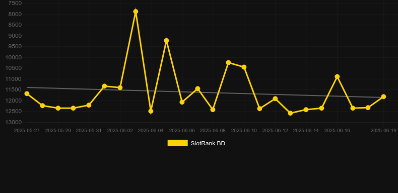Select the data point above 2025-06-14
398x193 pixels.
click(306, 110)
